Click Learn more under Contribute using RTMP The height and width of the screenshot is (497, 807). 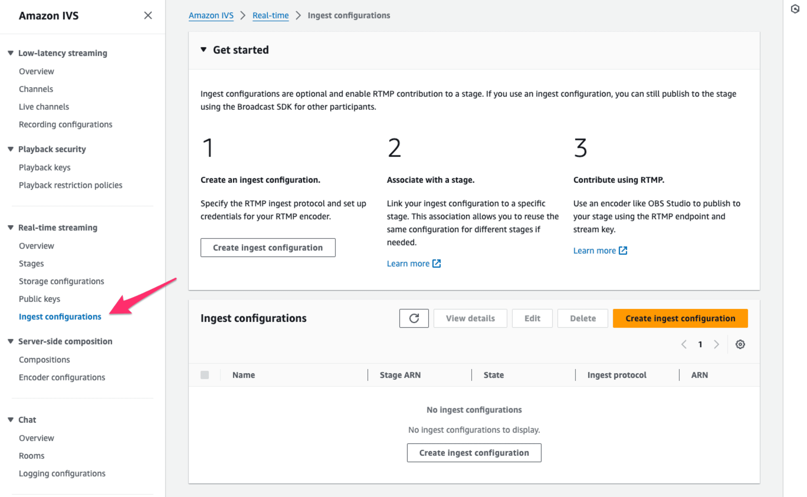pyautogui.click(x=594, y=251)
